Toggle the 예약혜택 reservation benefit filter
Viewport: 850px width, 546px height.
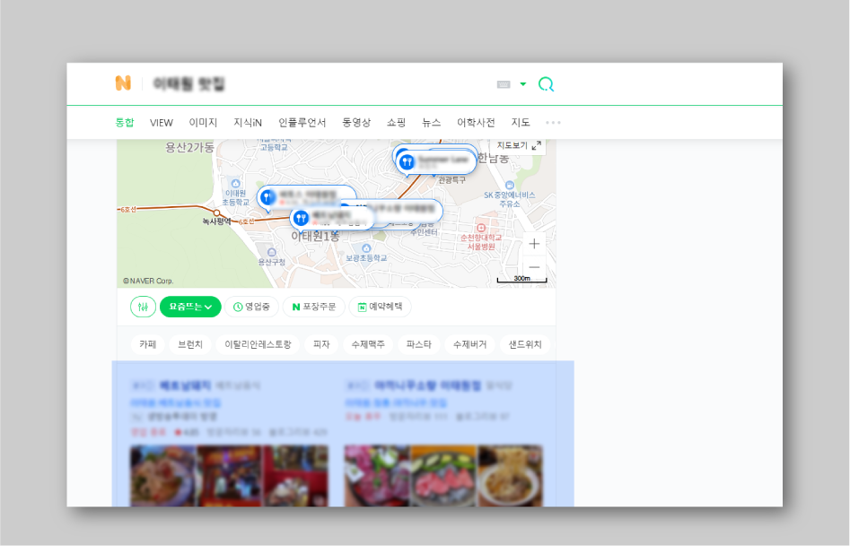(x=380, y=307)
